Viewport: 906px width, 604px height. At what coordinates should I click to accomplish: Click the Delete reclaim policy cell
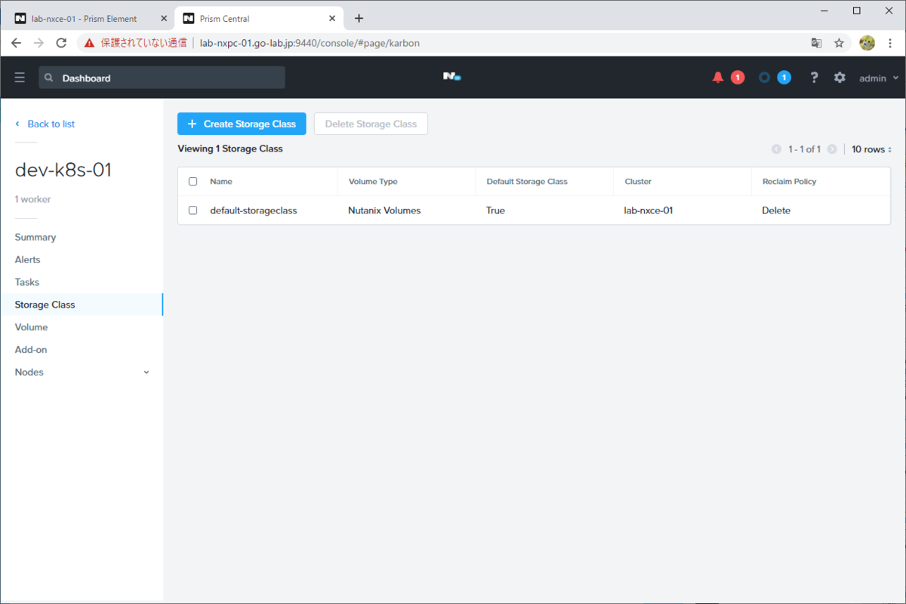click(776, 210)
